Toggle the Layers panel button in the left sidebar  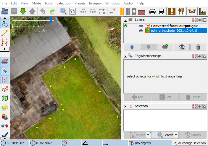coord(5,61)
